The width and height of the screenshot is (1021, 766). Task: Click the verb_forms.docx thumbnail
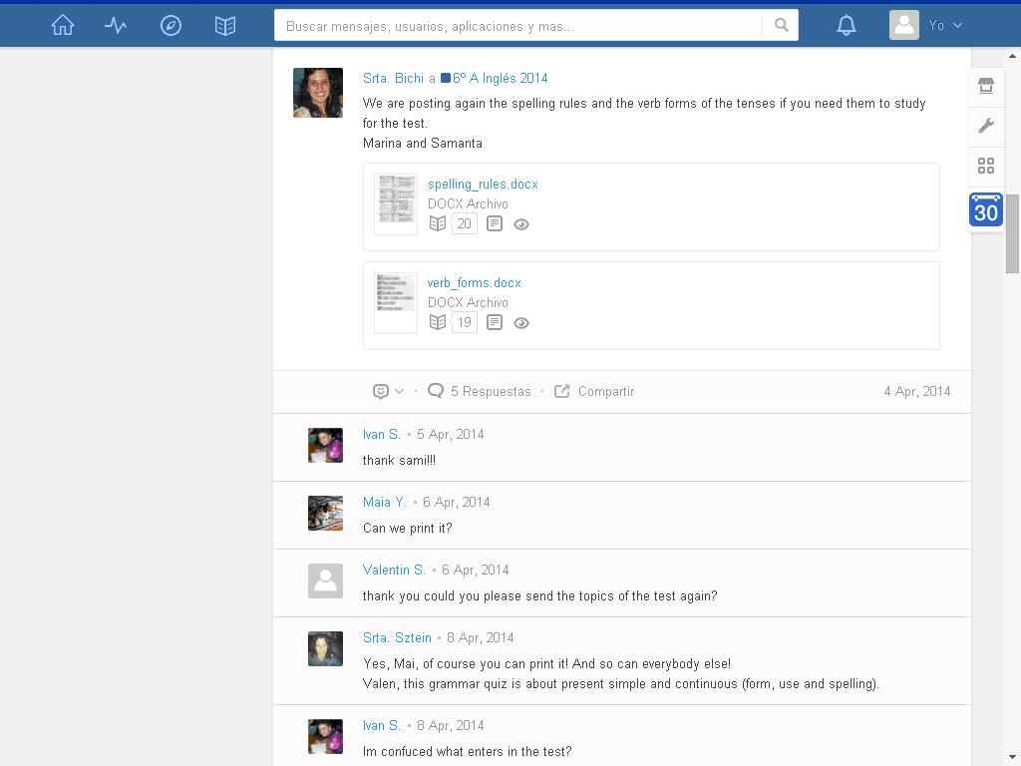click(395, 303)
